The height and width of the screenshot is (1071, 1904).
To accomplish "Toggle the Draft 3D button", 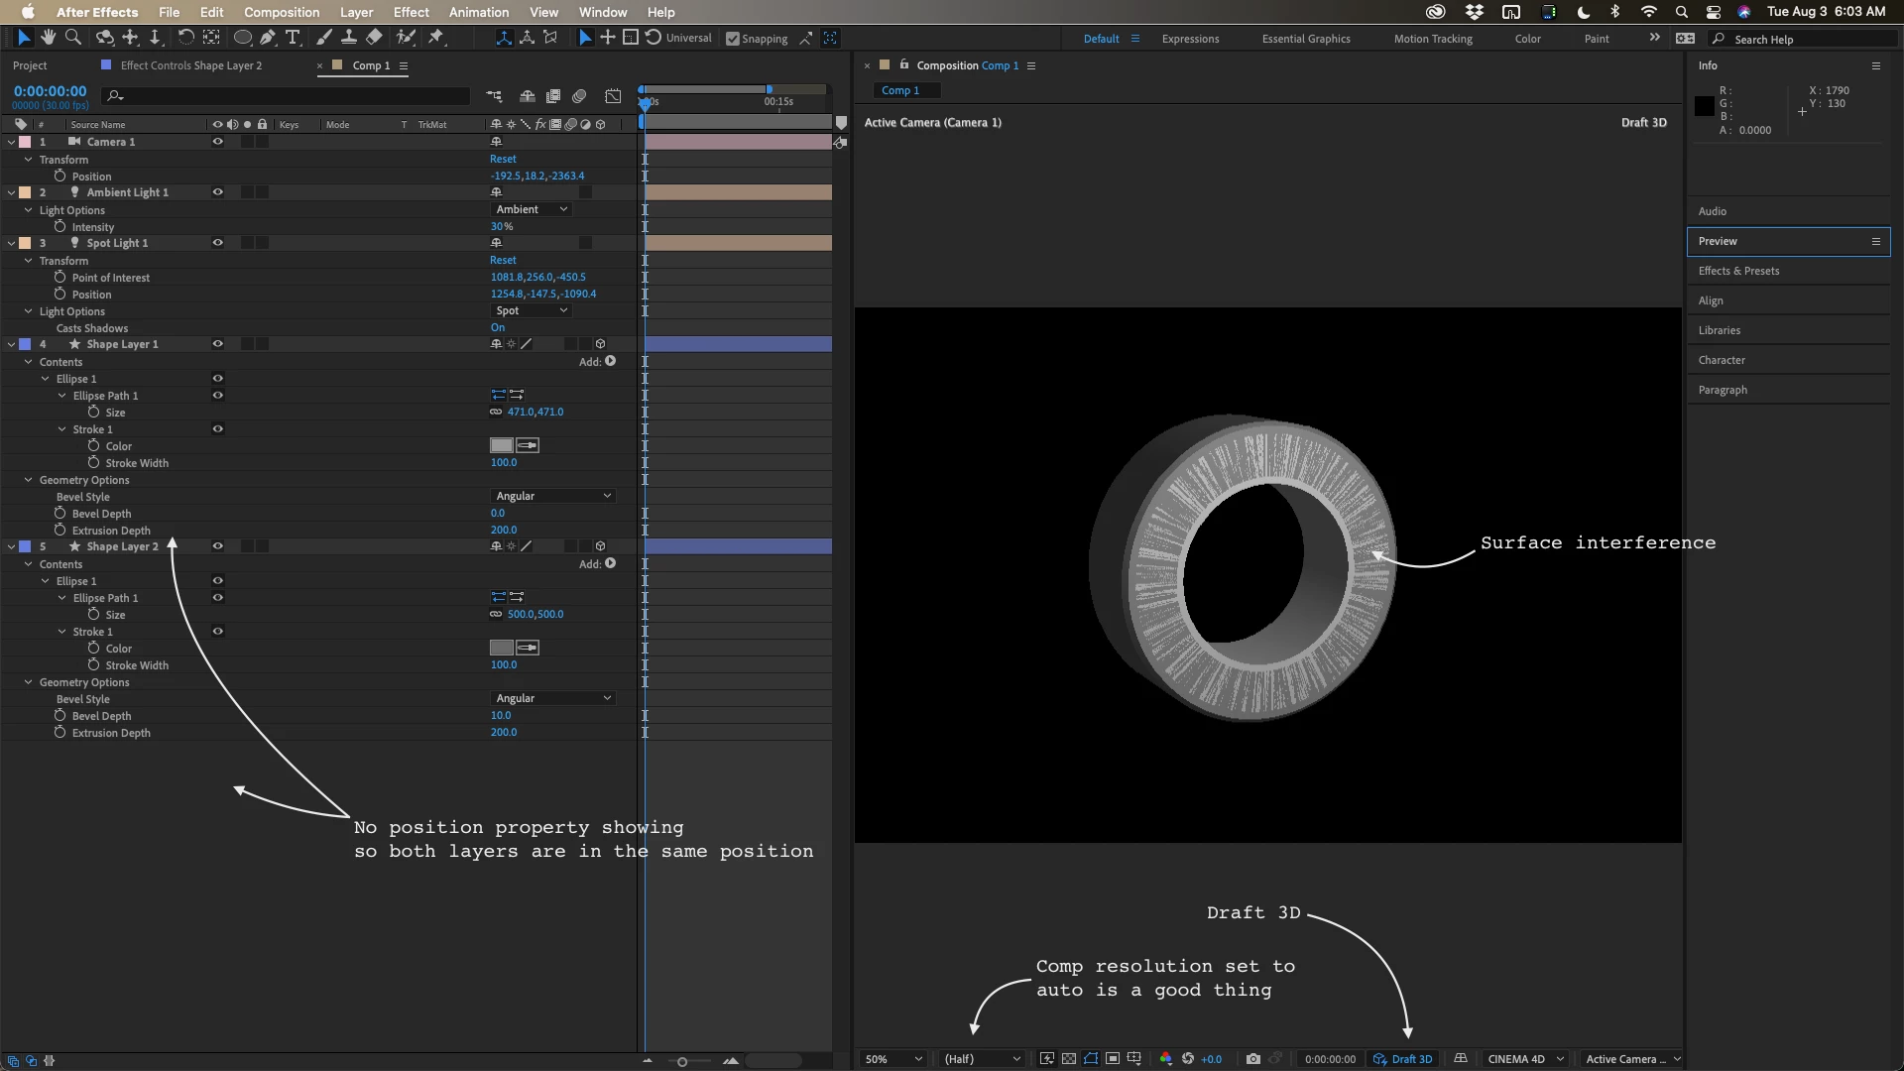I will tap(1402, 1059).
